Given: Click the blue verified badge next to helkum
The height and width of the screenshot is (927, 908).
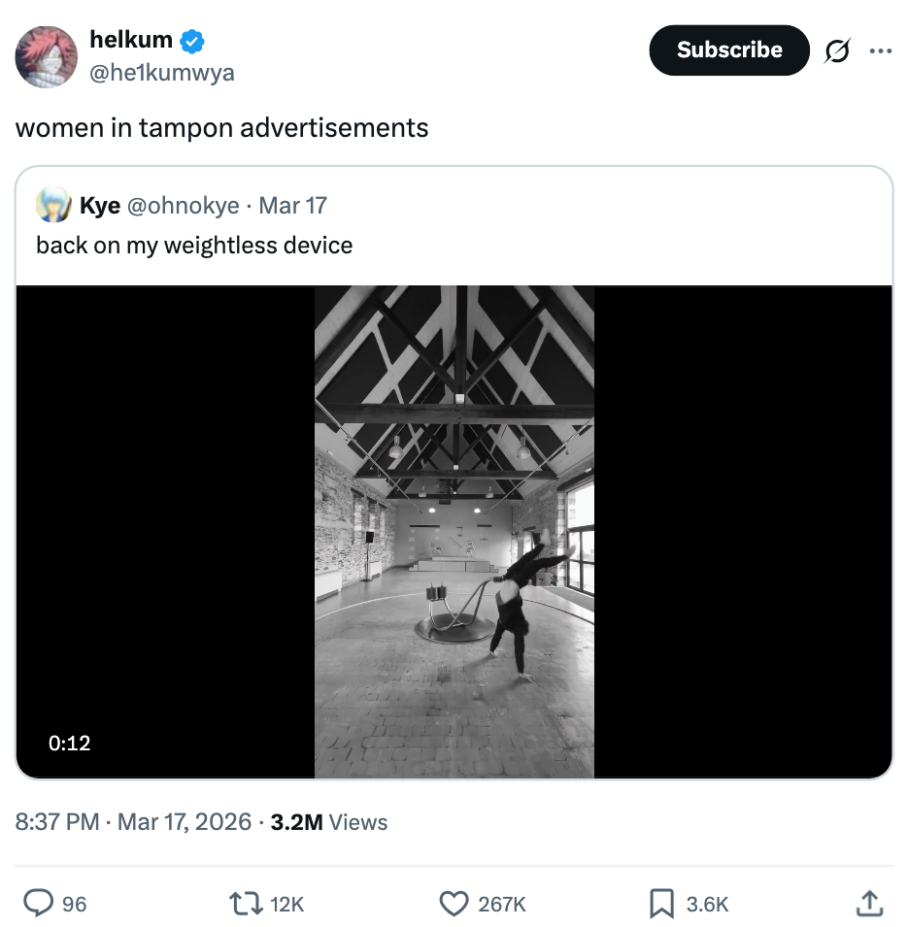Looking at the screenshot, I should click(192, 41).
